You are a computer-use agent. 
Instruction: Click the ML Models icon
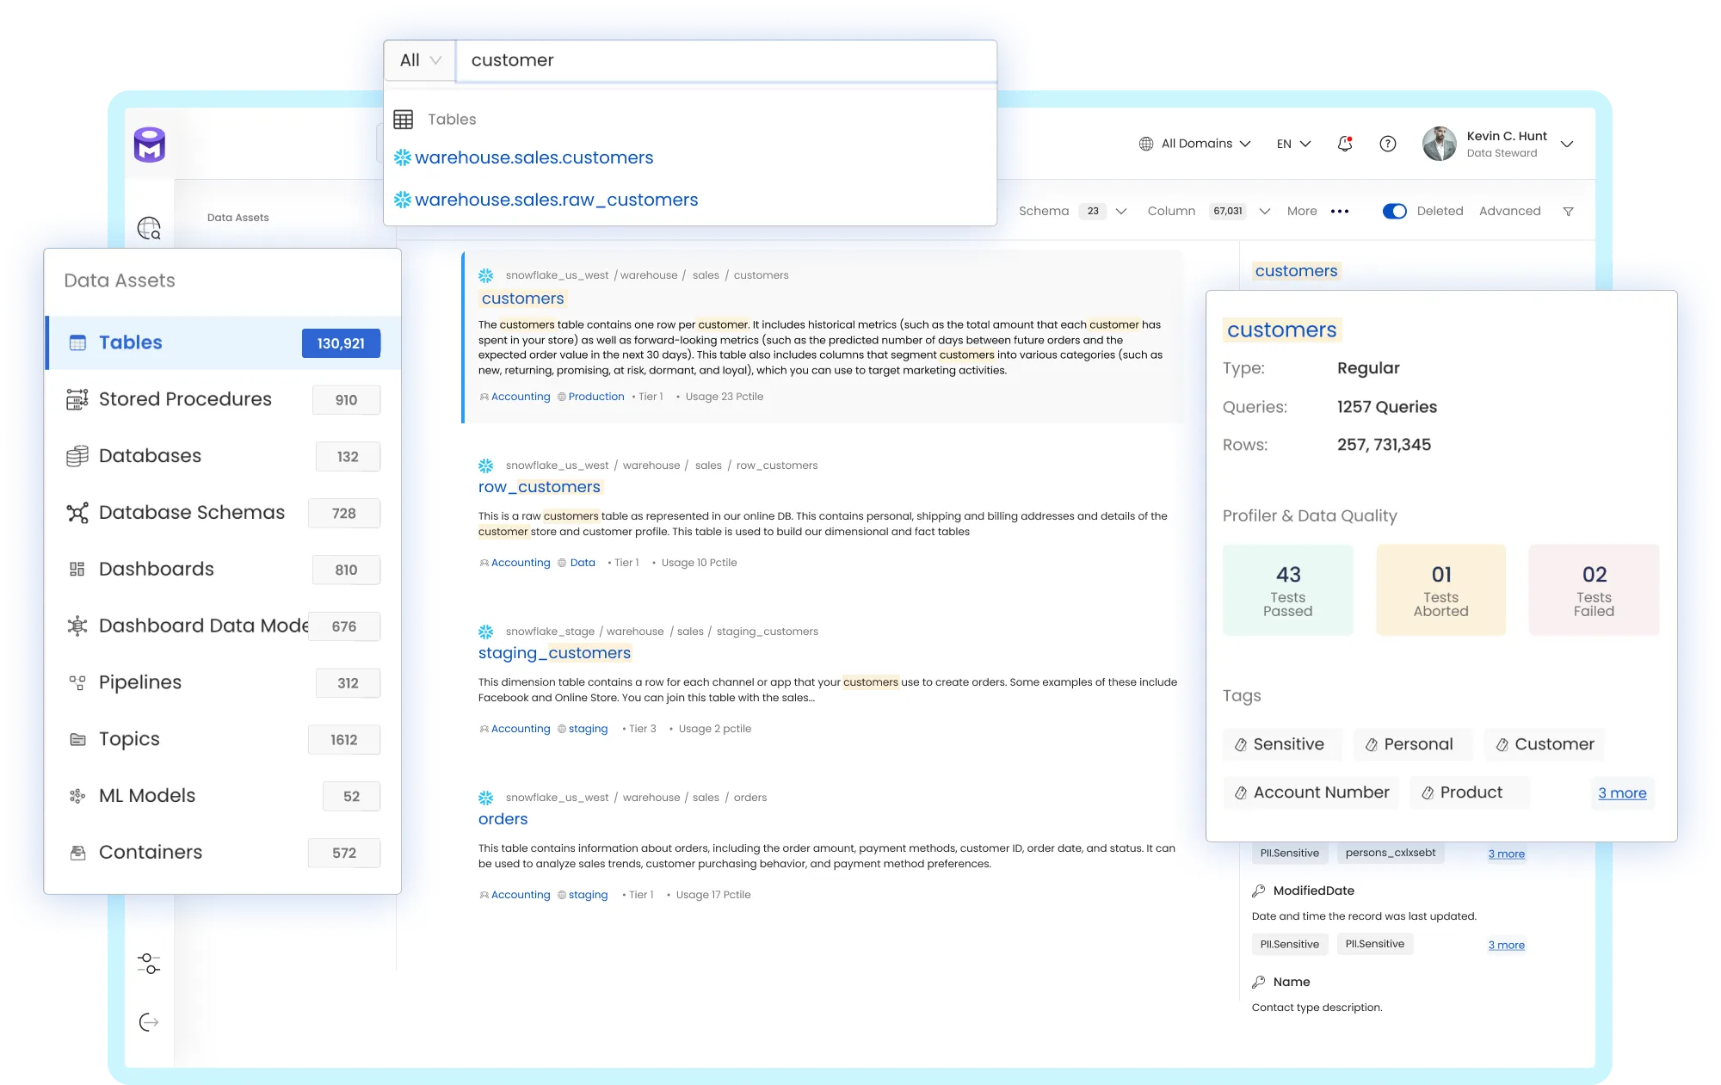point(78,796)
